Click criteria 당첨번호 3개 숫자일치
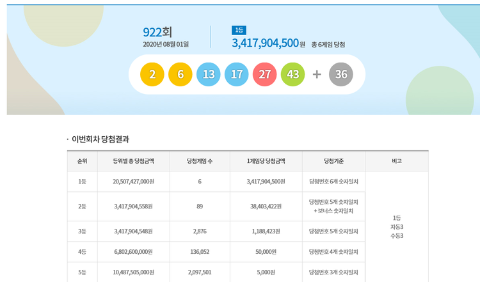 [x=333, y=272]
